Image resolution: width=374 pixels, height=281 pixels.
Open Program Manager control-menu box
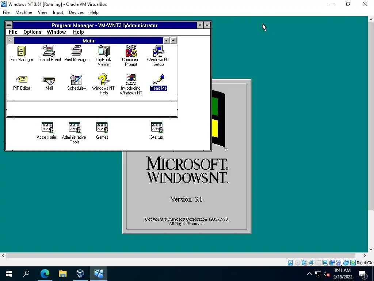point(9,25)
